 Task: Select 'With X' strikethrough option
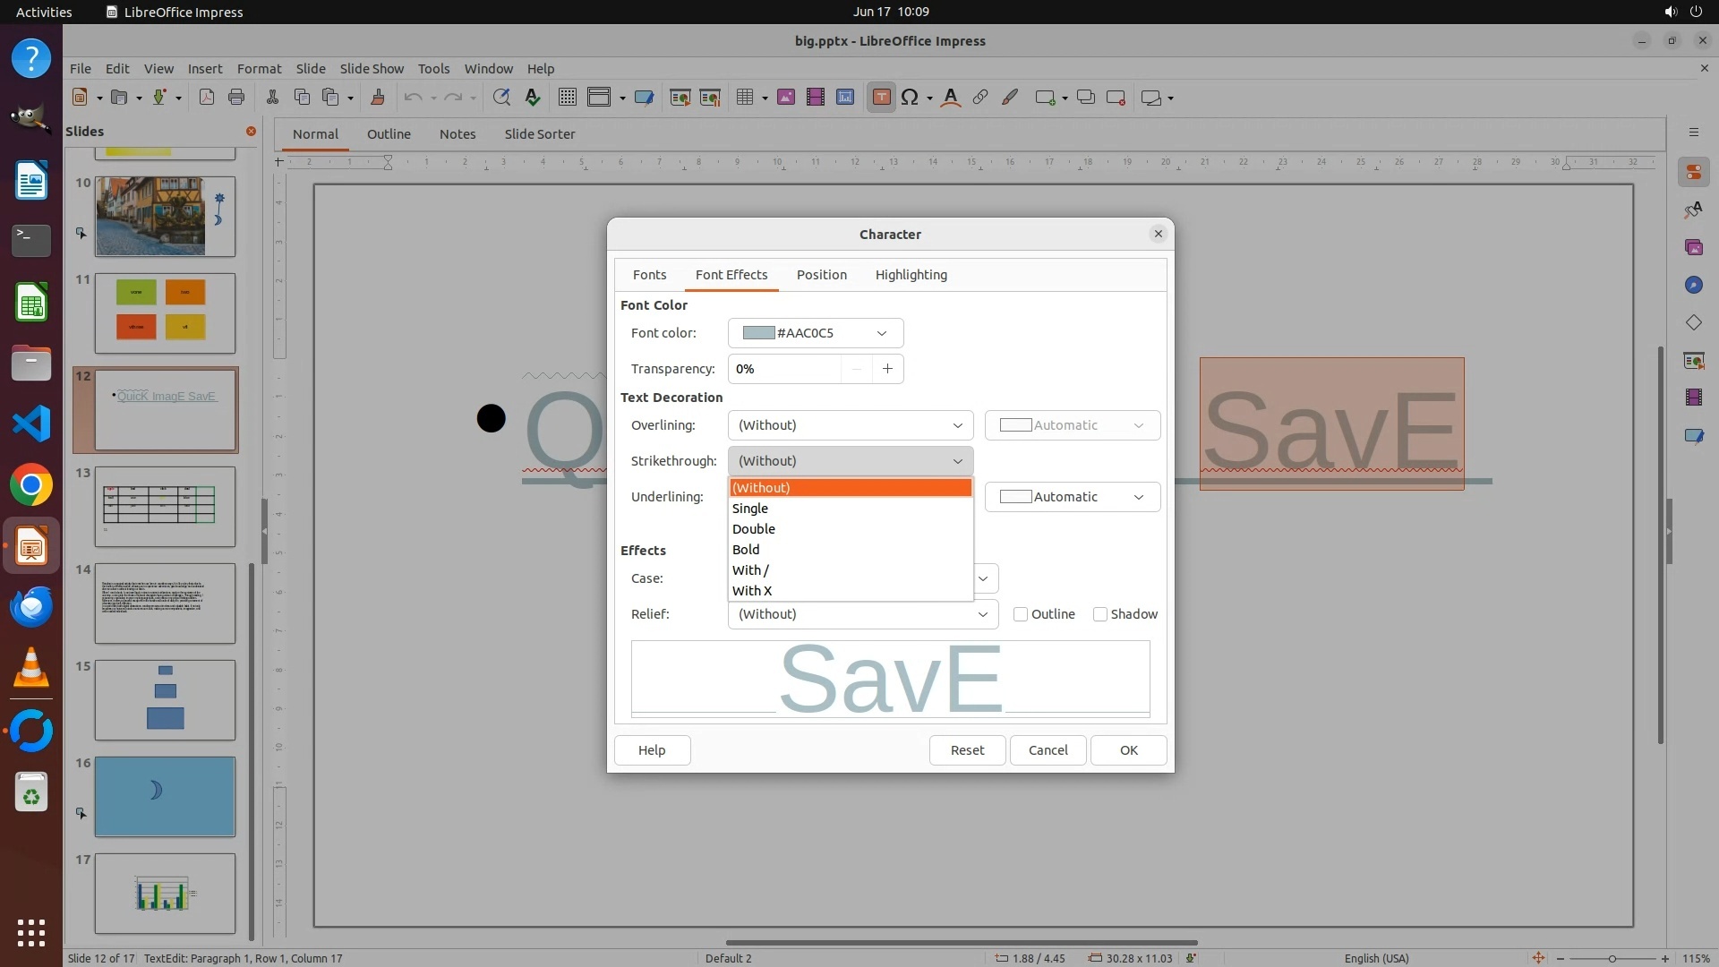(x=752, y=591)
